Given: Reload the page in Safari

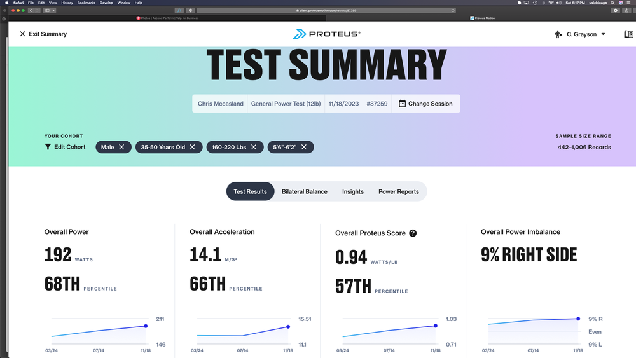Looking at the screenshot, I should point(453,11).
